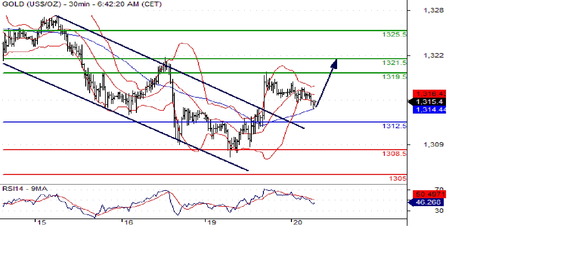Click the blue RSI value tag 46.268
This screenshot has width=573, height=278.
tap(428, 202)
